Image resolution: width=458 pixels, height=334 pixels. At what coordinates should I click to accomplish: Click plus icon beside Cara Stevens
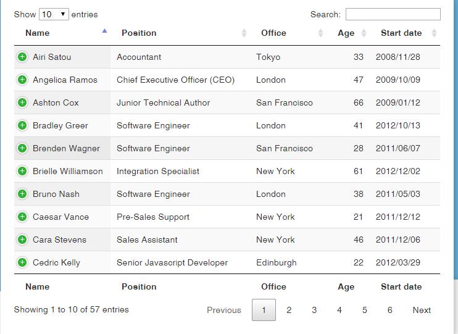[x=22, y=240]
